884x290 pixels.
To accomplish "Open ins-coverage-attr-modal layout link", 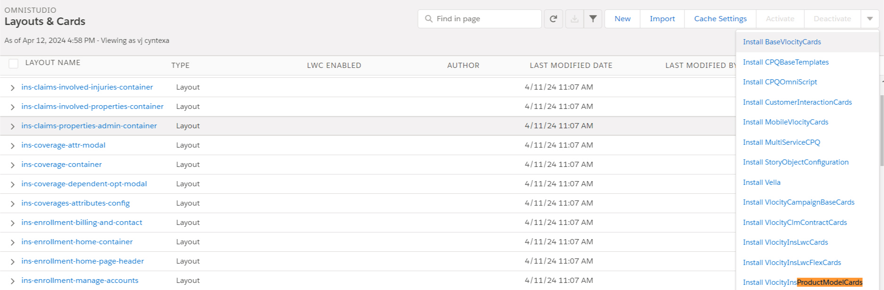I will 63,145.
